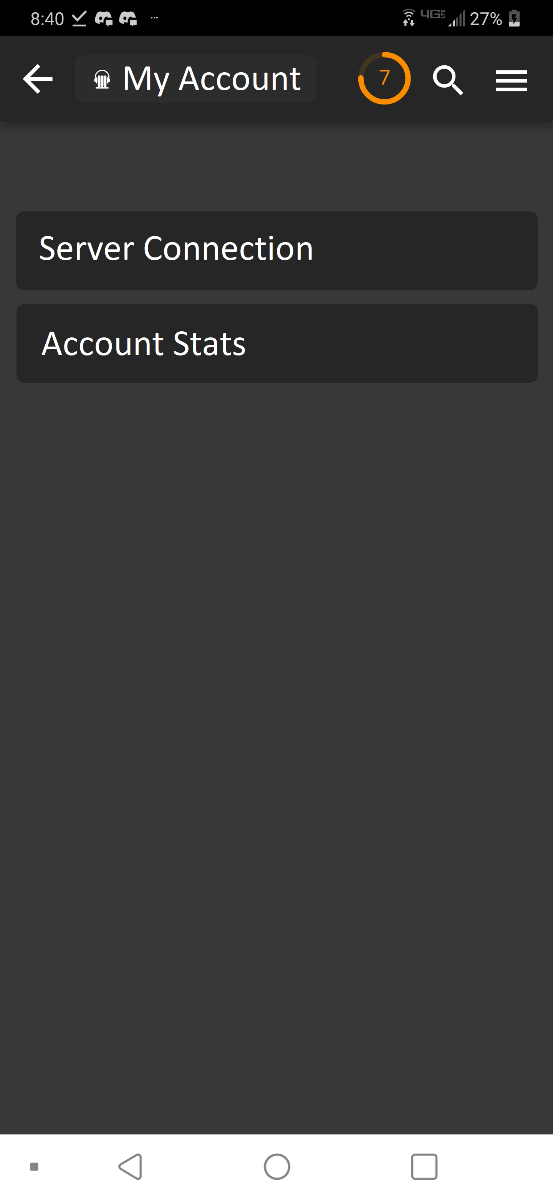Open search with the magnifying glass icon

(448, 80)
